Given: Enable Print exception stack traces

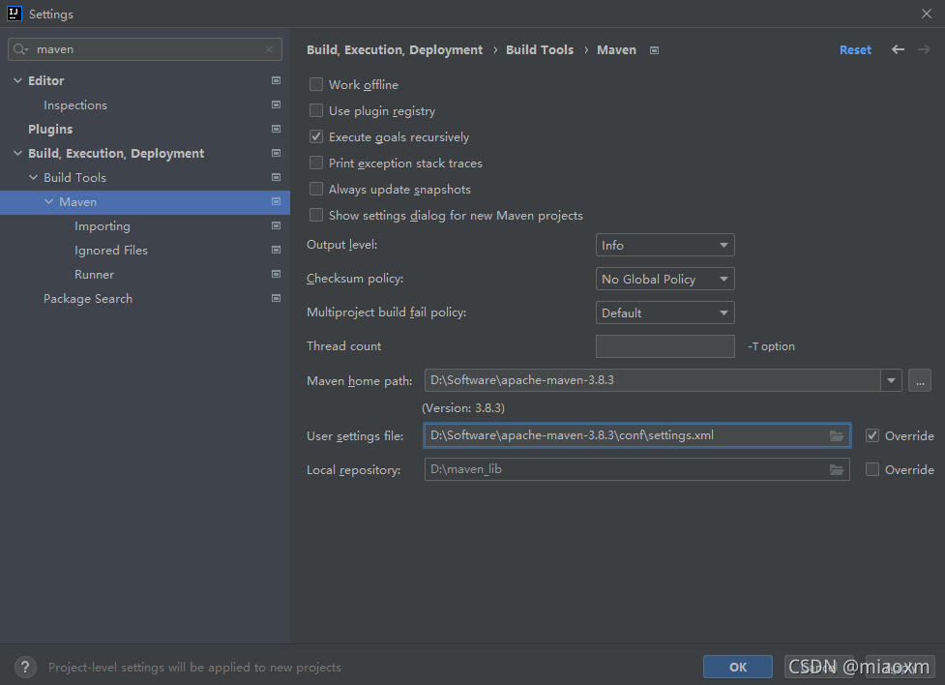Looking at the screenshot, I should click(x=315, y=163).
